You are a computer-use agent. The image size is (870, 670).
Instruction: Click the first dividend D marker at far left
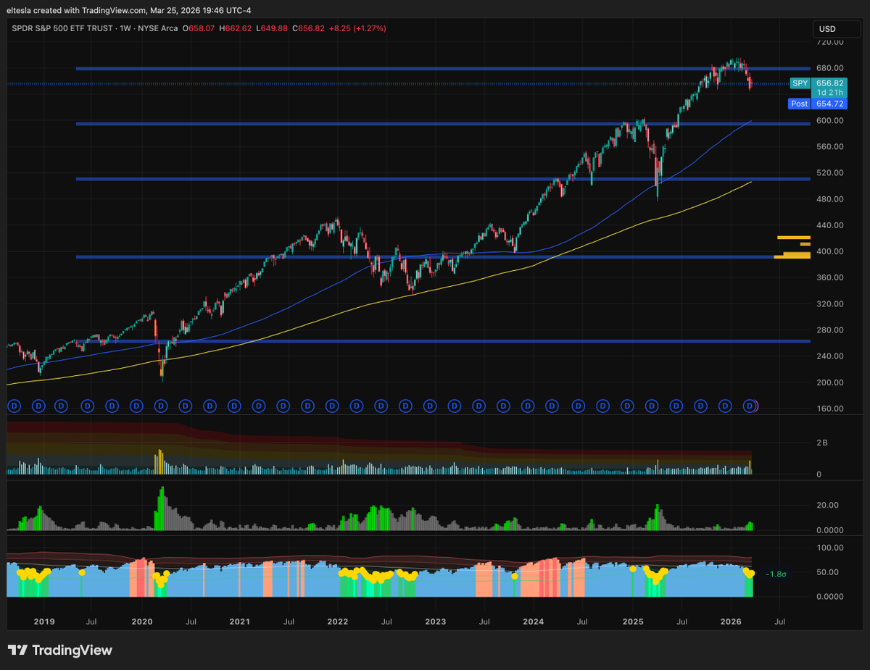pyautogui.click(x=13, y=406)
